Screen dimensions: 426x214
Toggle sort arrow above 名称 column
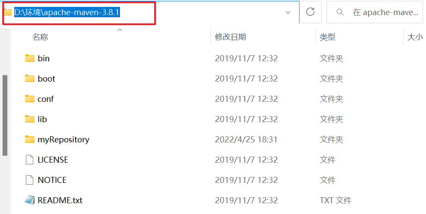pyautogui.click(x=120, y=30)
